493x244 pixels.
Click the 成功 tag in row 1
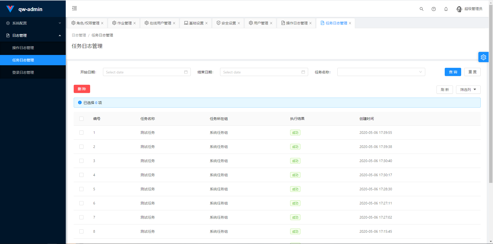tap(295, 133)
